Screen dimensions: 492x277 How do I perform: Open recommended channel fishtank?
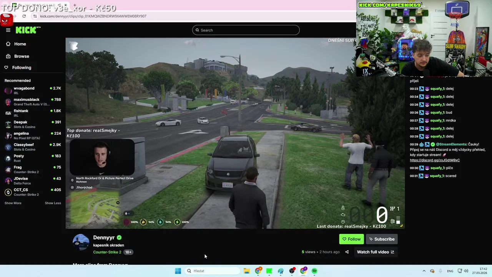pos(33,113)
